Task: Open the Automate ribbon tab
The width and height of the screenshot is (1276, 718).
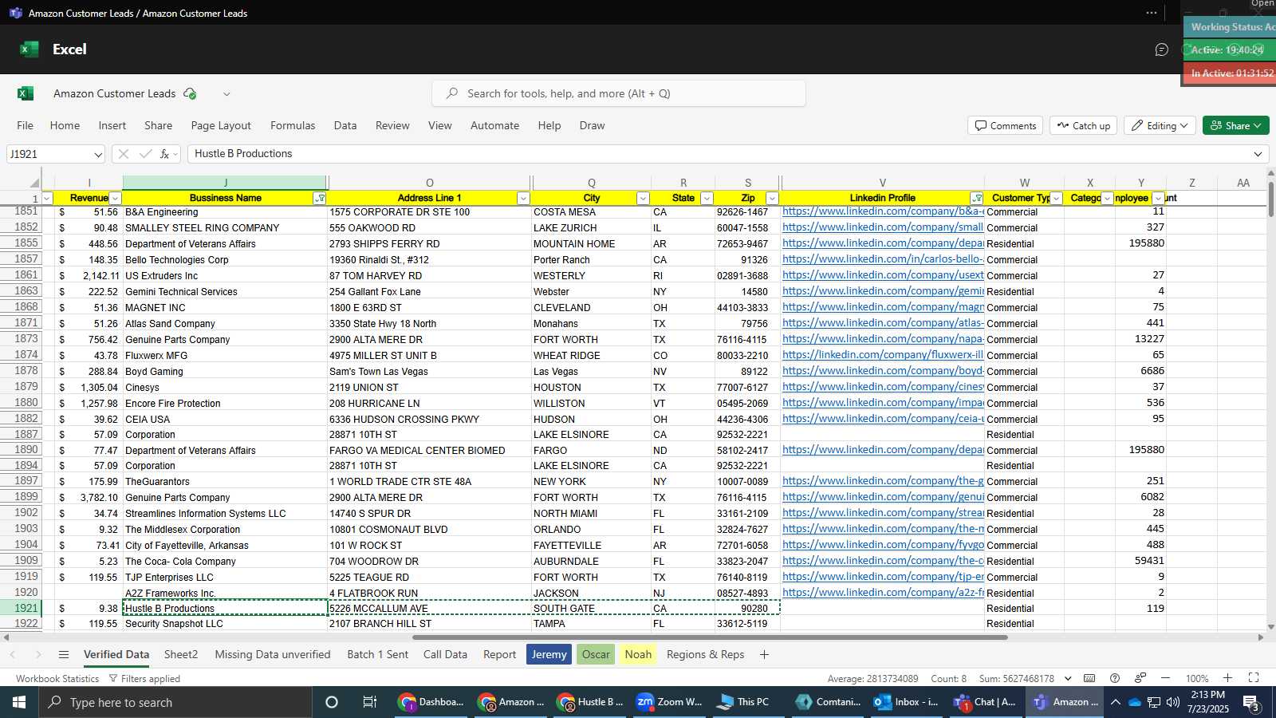Action: tap(494, 126)
